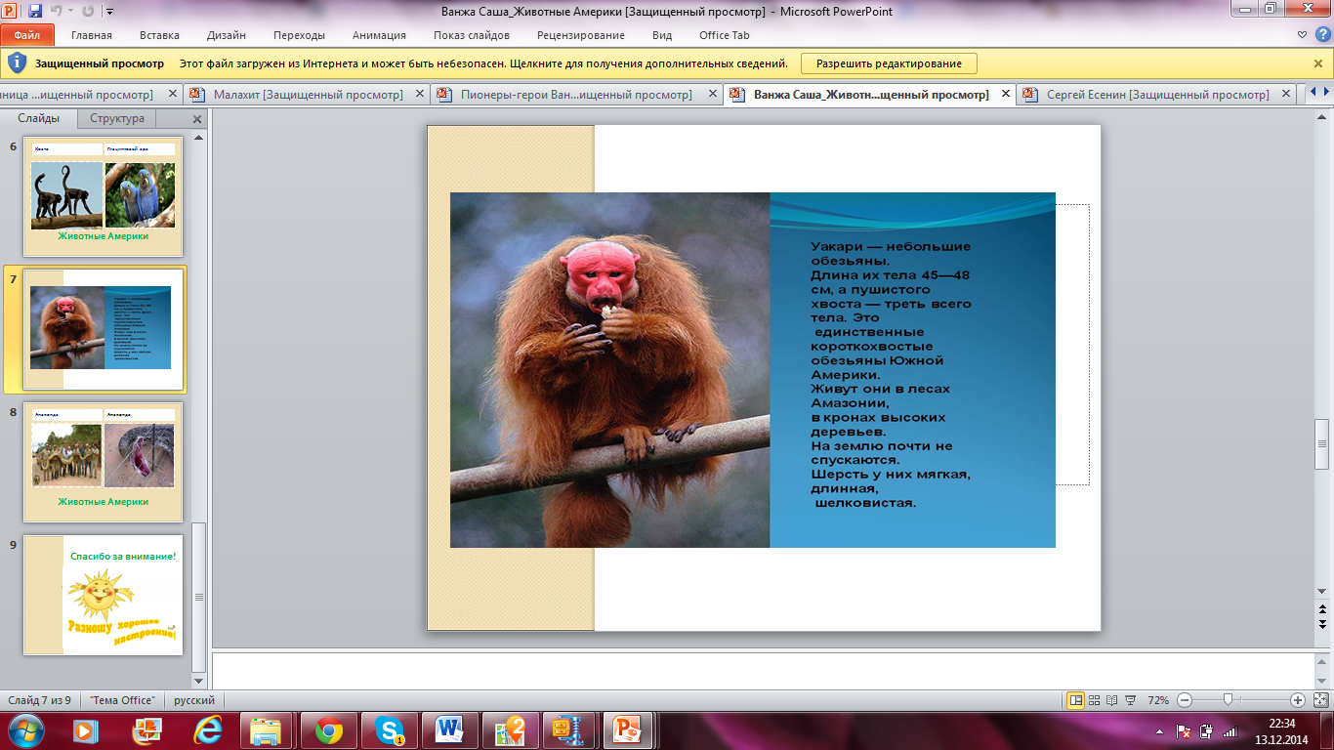Viewport: 1334px width, 750px height.
Task: Open PowerPoint Help question mark icon
Action: 1322,35
